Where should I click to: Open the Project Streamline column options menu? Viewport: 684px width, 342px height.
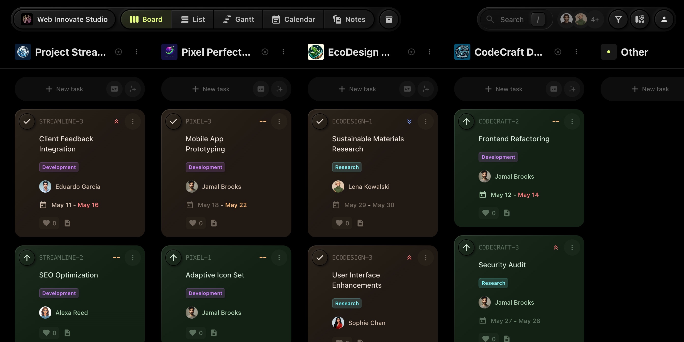(x=137, y=52)
